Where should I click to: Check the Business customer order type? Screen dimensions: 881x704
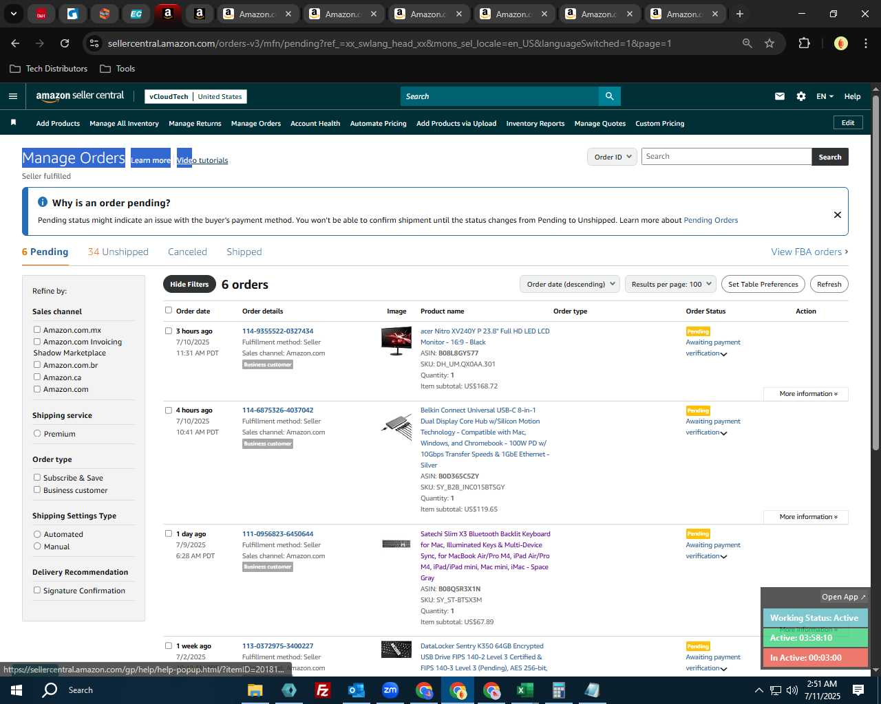[x=37, y=490]
